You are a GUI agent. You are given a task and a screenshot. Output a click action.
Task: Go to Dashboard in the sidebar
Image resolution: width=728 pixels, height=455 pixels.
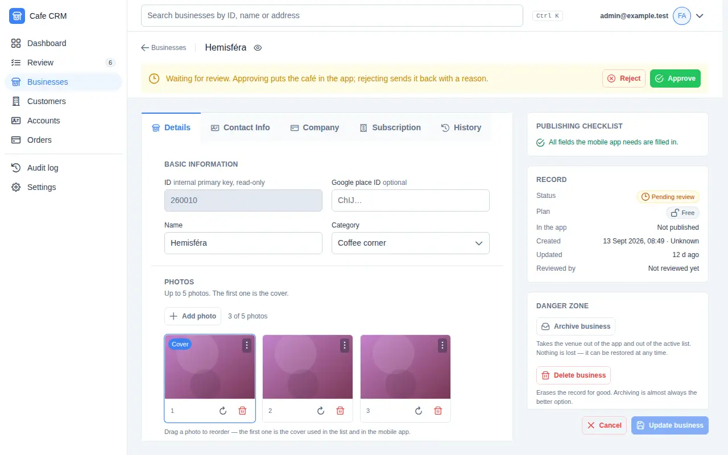(64, 43)
